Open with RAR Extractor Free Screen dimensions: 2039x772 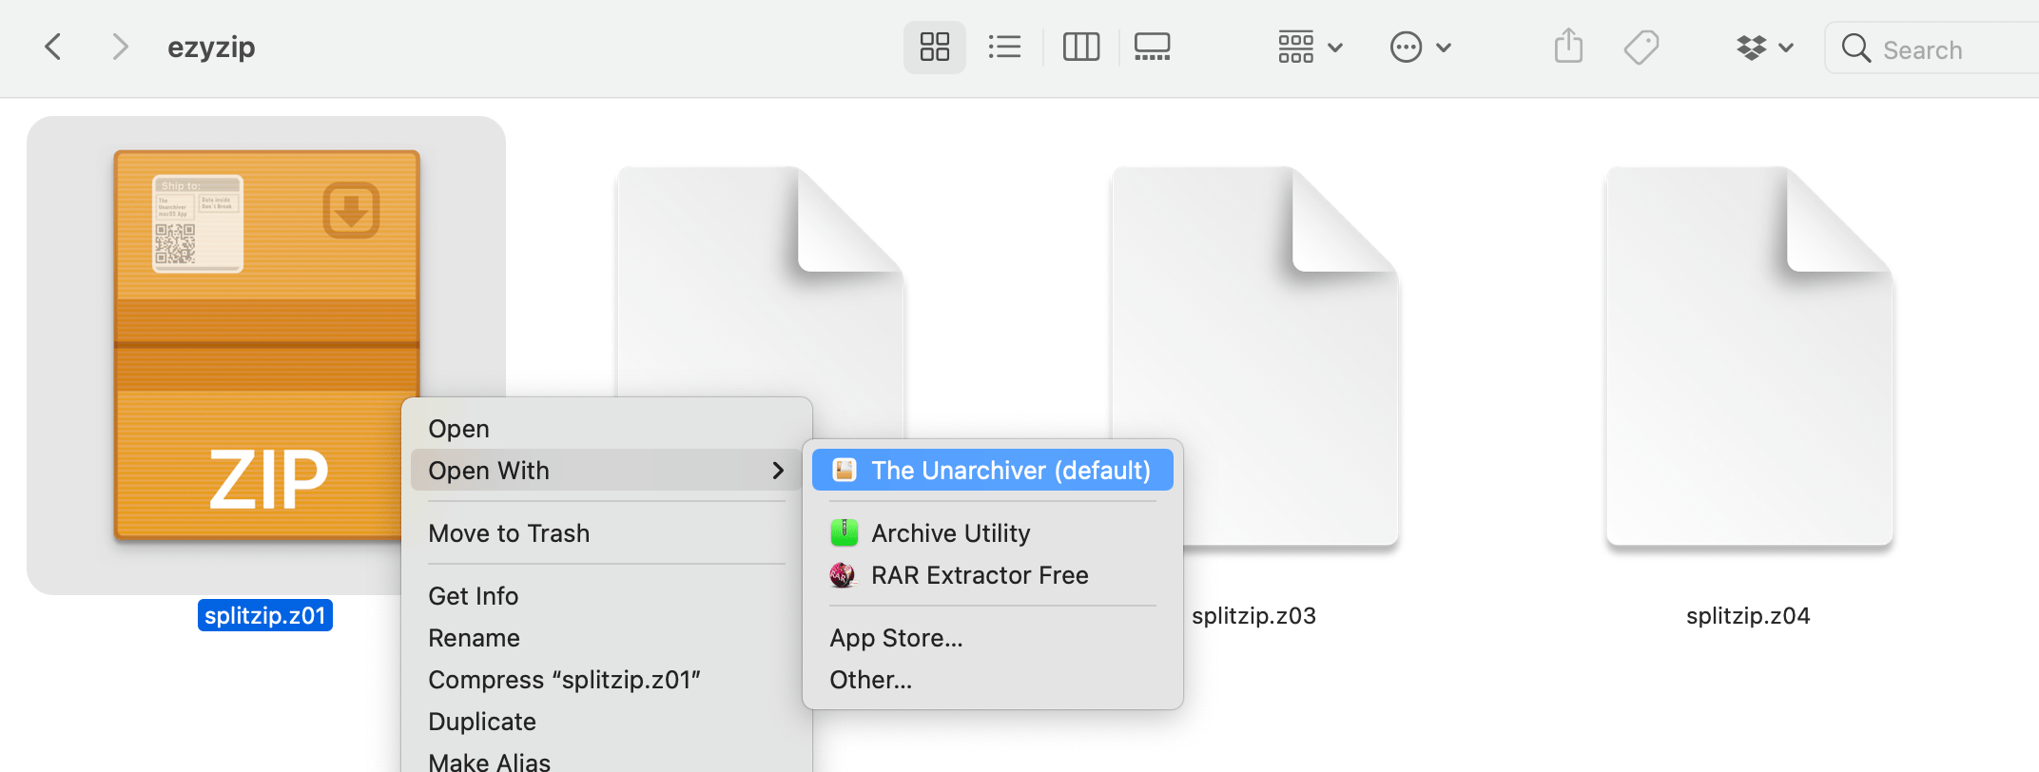[x=993, y=575]
